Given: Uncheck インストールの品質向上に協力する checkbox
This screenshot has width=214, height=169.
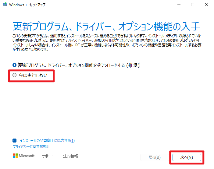Looking at the screenshot, I should [x=14, y=140].
